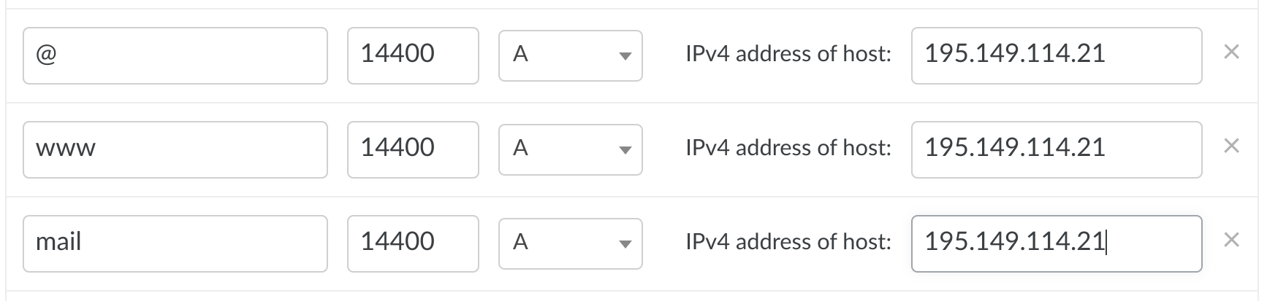Open the www record type dropdown
Viewport: 1267px width, 301px height.
[x=570, y=149]
